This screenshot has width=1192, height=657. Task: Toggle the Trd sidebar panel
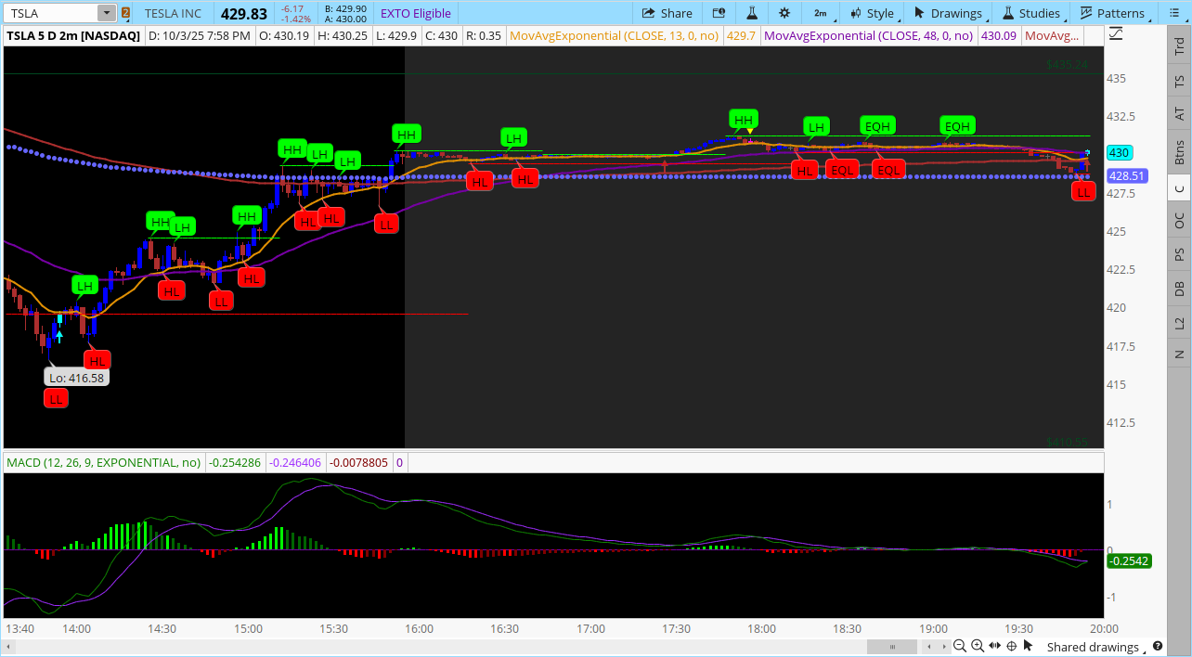point(1179,45)
